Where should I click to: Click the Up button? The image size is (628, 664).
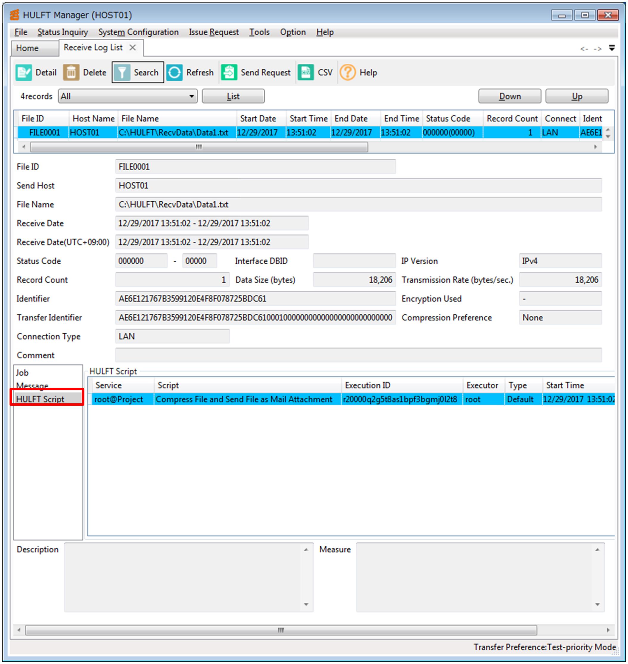[x=576, y=97]
